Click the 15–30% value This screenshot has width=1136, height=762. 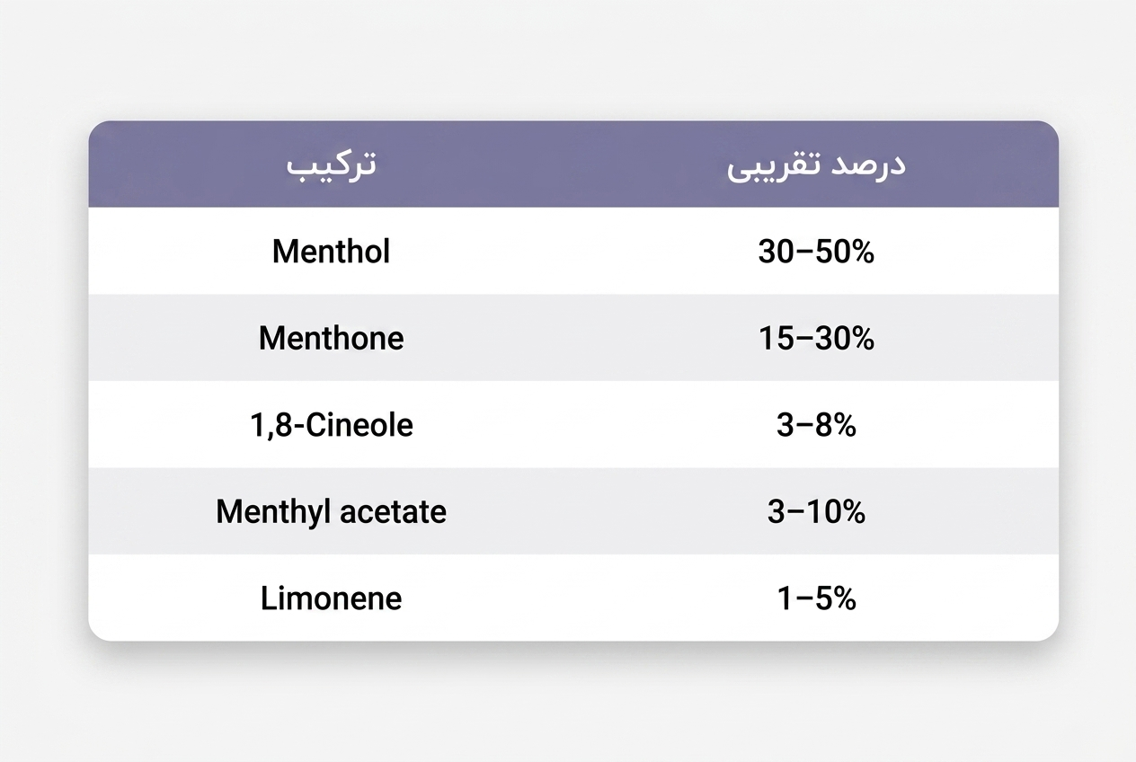tap(816, 338)
